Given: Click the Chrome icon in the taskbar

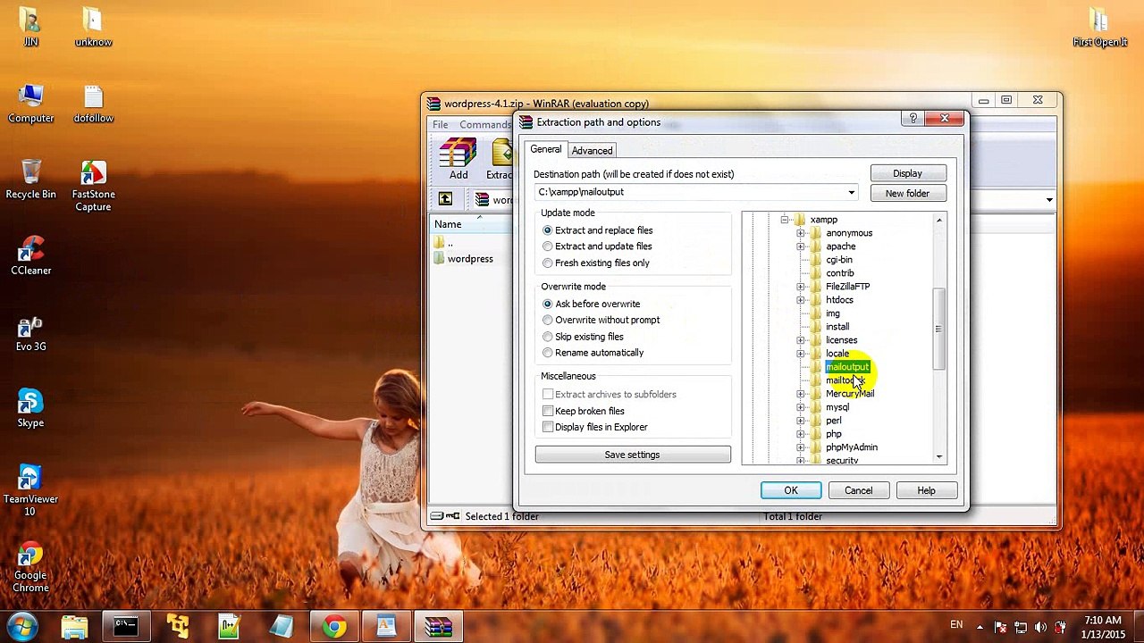Looking at the screenshot, I should pos(334,627).
